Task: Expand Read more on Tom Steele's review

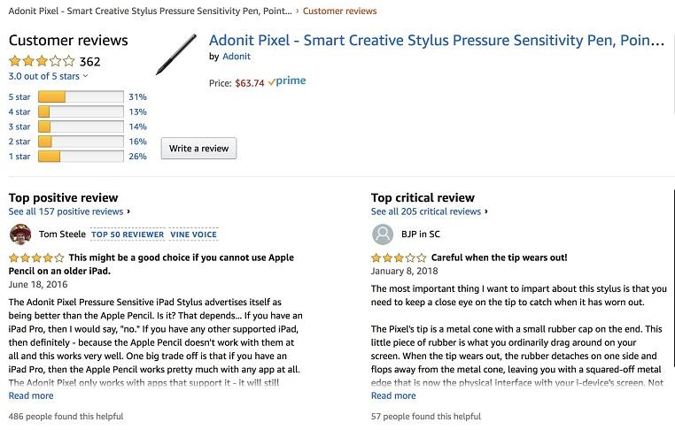Action: click(31, 395)
